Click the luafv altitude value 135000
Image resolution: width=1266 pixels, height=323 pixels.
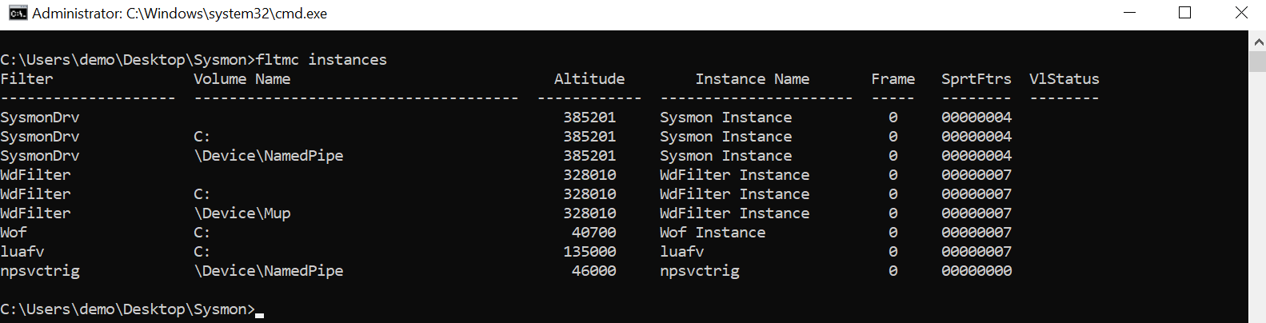589,252
